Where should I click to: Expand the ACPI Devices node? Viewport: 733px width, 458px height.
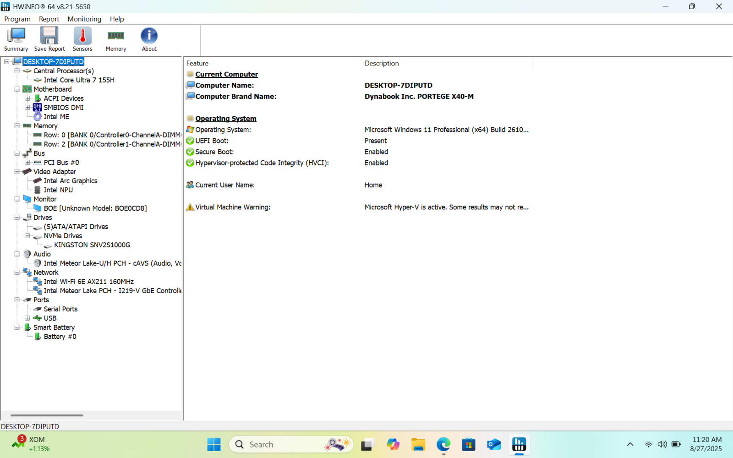pos(27,98)
